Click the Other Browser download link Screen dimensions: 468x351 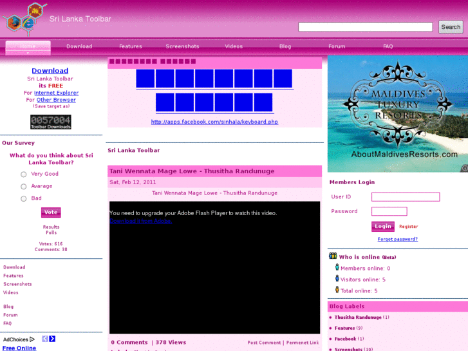tap(56, 100)
